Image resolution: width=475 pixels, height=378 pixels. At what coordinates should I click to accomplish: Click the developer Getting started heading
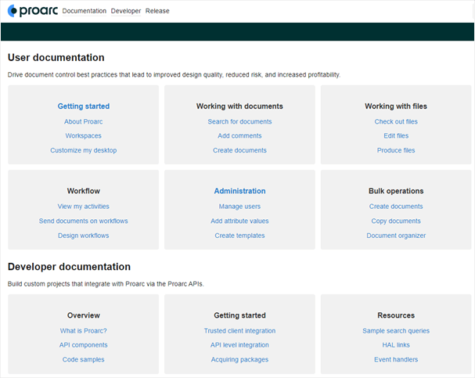pos(239,315)
